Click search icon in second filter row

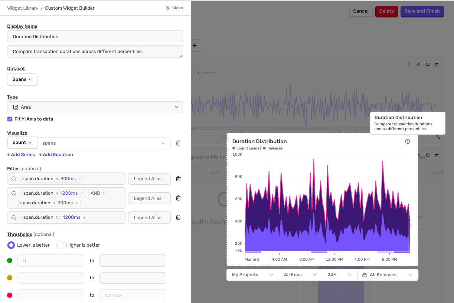[x=14, y=193]
